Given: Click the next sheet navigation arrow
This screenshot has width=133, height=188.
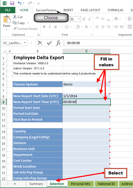Looking at the screenshot, I should (x=15, y=184).
